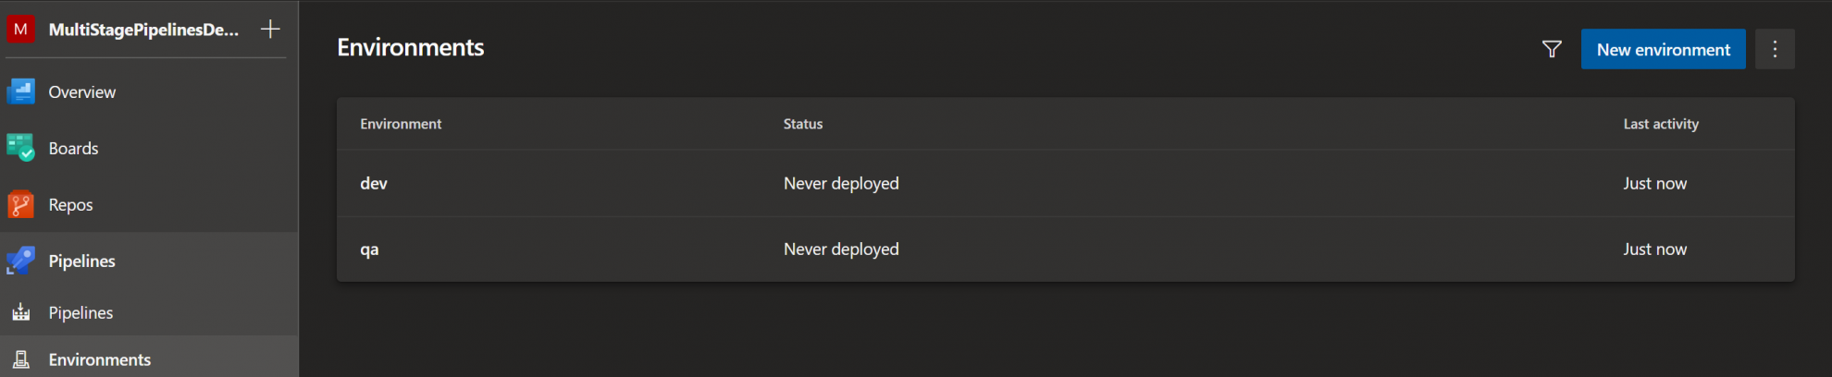
Task: Open the MultiStagePipelinesDe... project name link
Action: point(143,30)
